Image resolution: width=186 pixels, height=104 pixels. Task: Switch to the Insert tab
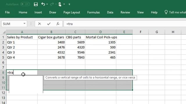pos(38,12)
